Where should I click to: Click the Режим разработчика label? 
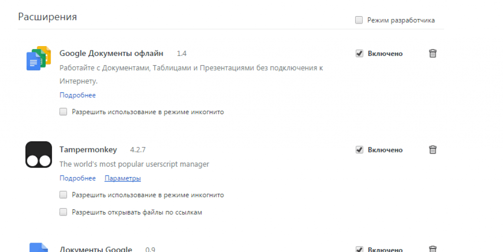401,20
